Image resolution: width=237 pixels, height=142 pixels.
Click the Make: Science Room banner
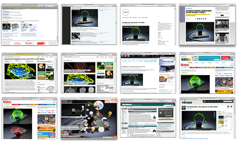[x=46, y=135]
